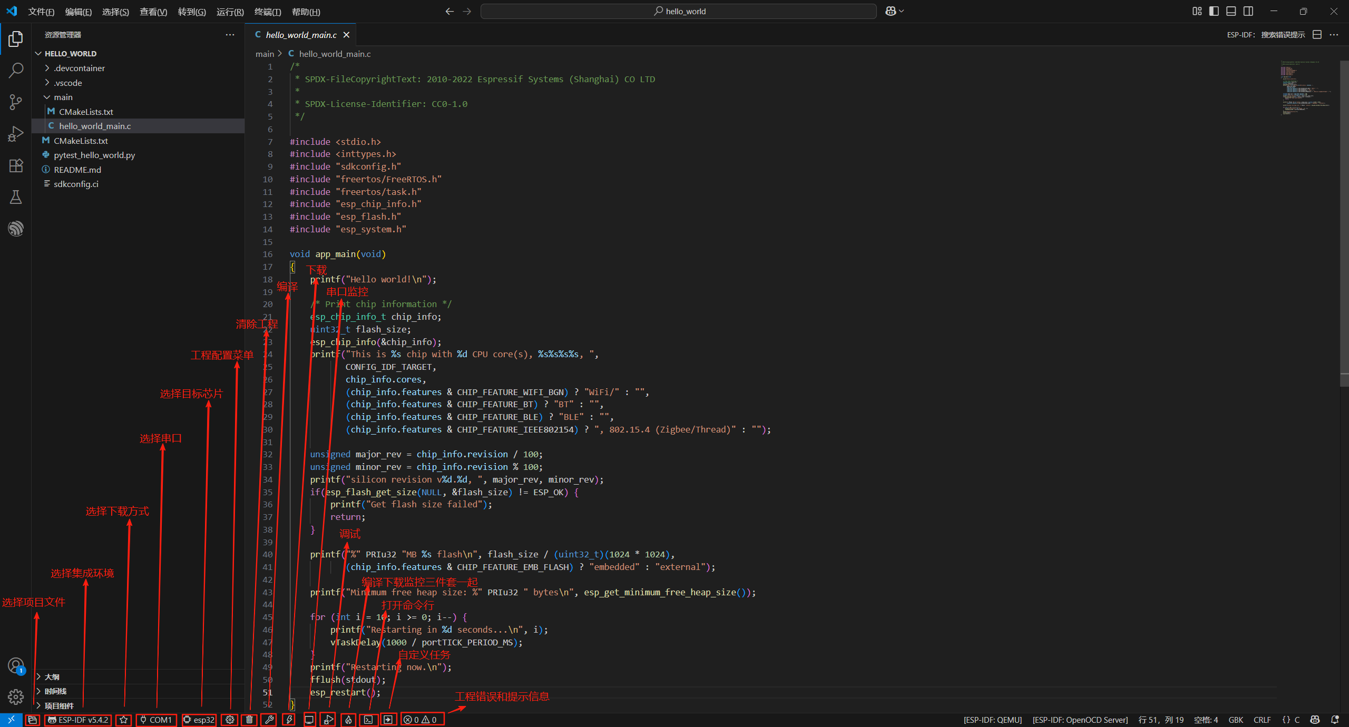This screenshot has width=1349, height=727.
Task: Click the esp32 target chip selector
Action: coord(199,720)
